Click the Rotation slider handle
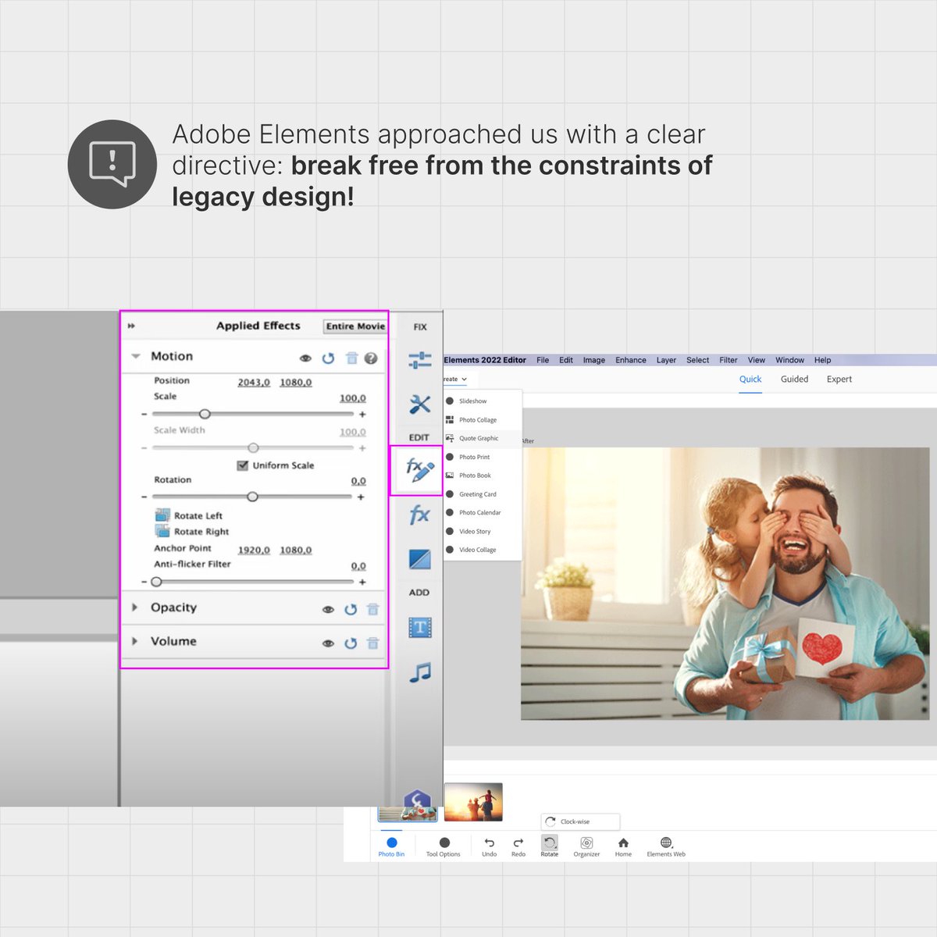 [x=252, y=497]
